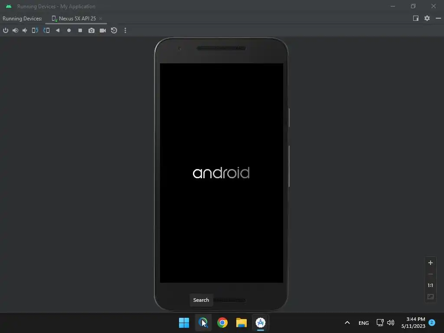Open the notification badge showing 2
This screenshot has height=333, width=444.
click(x=432, y=323)
